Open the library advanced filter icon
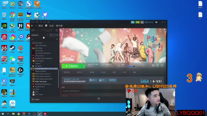The width and height of the screenshot is (207, 116). (57, 39)
